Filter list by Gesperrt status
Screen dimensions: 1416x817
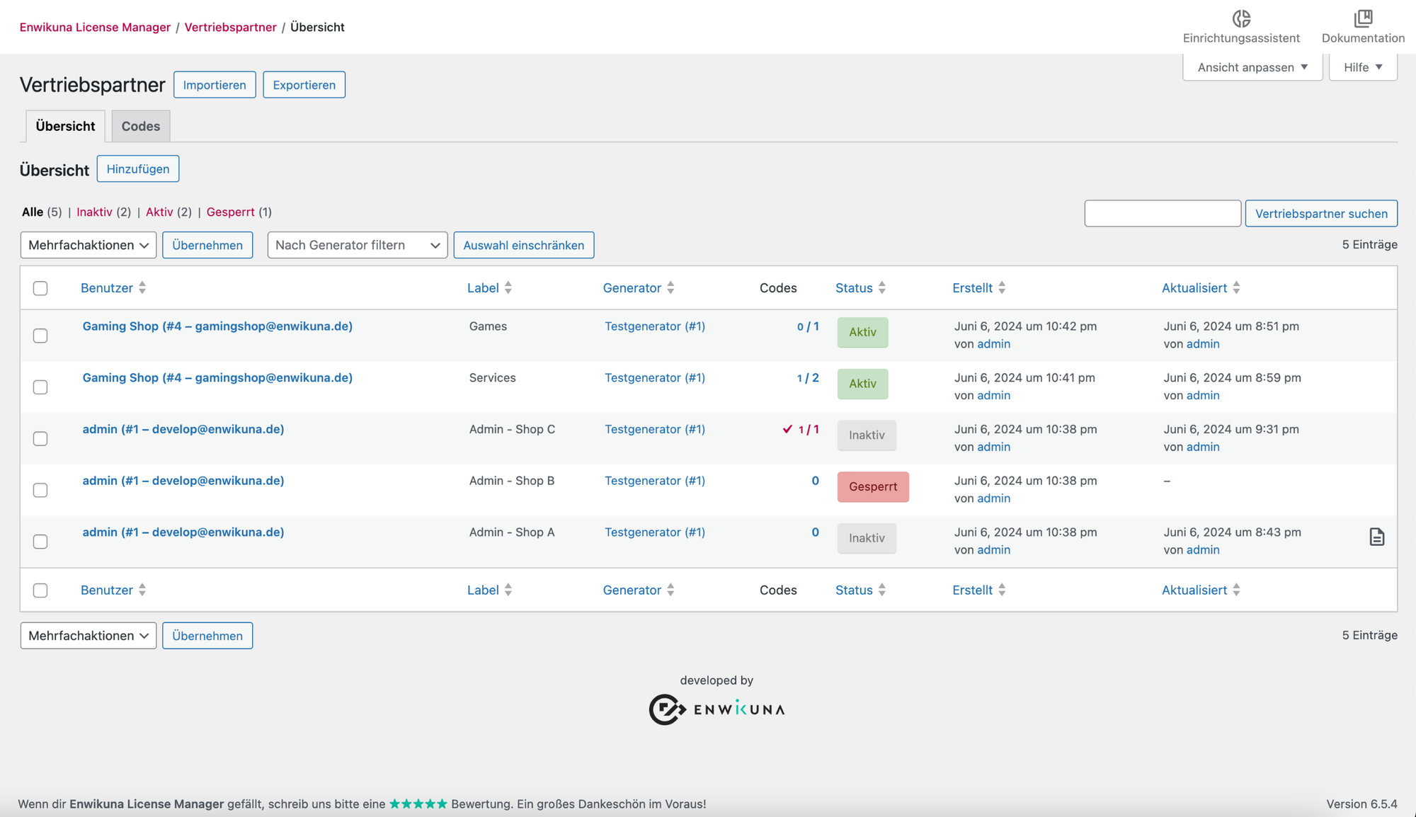coord(230,212)
